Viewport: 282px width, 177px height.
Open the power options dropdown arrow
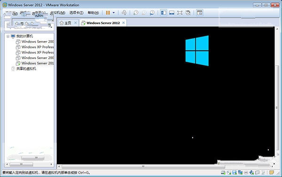point(114,13)
